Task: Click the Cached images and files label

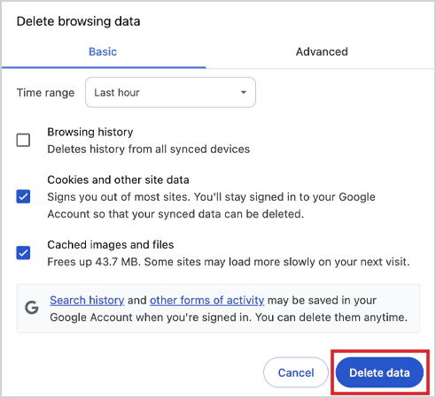Action: (x=111, y=245)
